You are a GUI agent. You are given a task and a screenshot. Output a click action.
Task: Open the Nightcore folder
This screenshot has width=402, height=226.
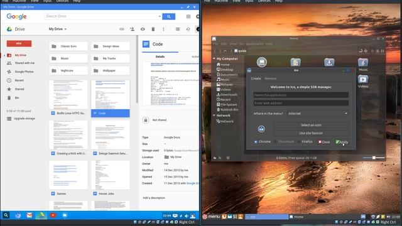pyautogui.click(x=68, y=70)
